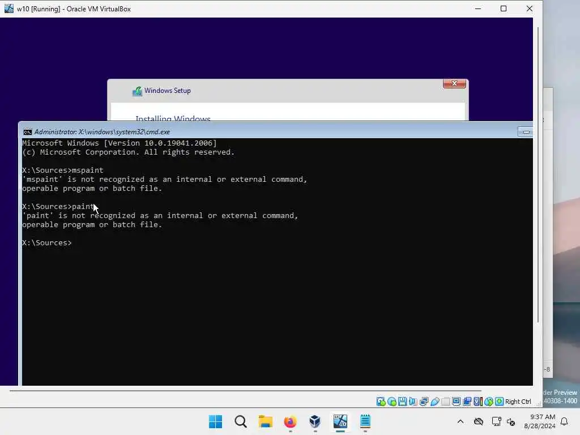Open Firefox from the taskbar

pos(291,421)
